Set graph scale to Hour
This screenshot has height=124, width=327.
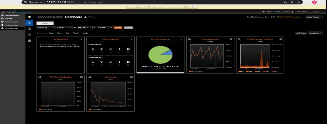tap(60, 33)
